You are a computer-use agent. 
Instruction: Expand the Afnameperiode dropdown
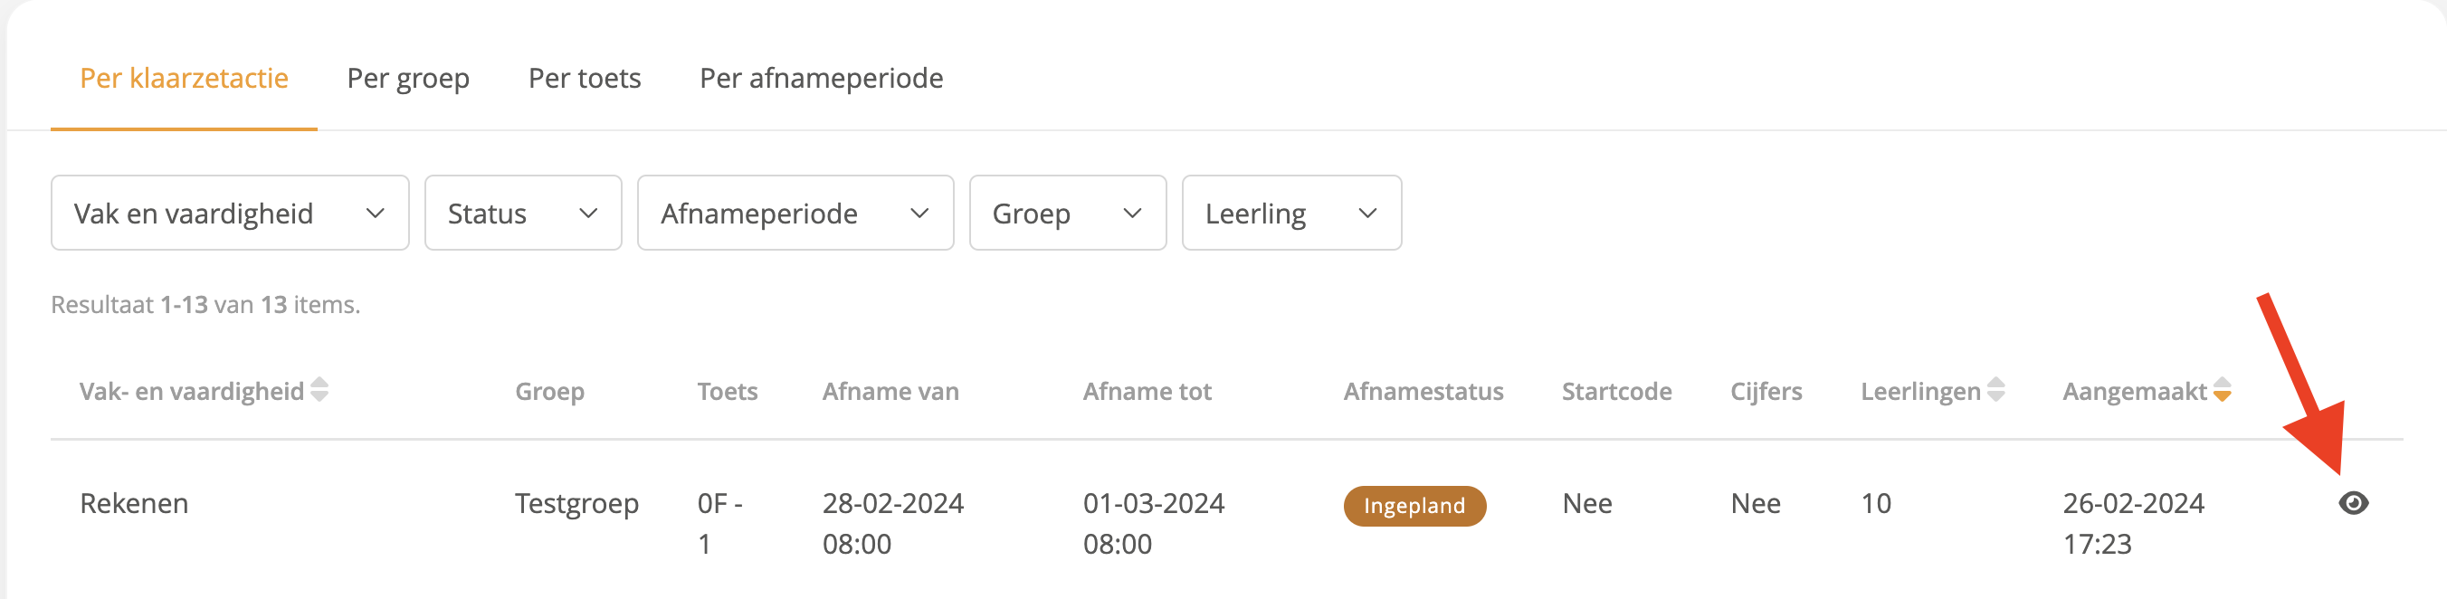(x=795, y=213)
